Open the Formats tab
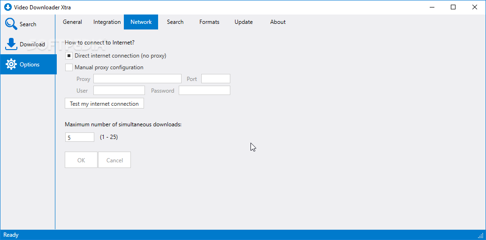The height and width of the screenshot is (240, 486). (209, 22)
